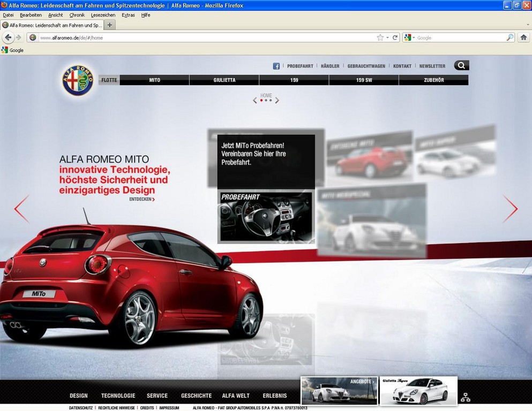
Task: Click the CREDITS footer link
Action: [x=147, y=408]
